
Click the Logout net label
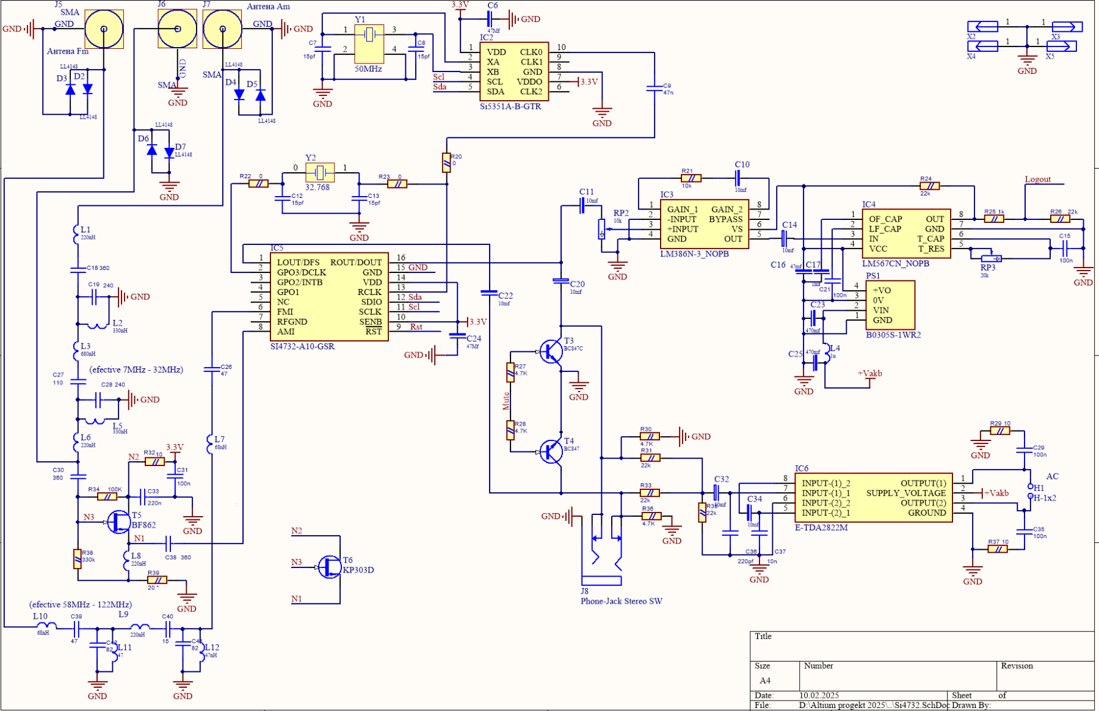pos(1038,179)
